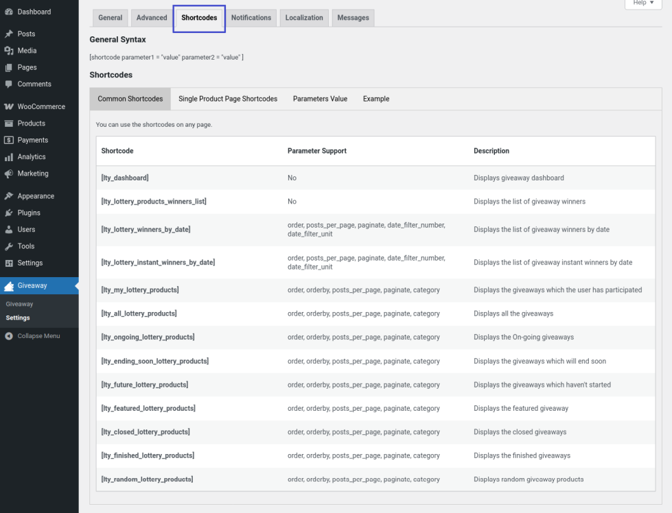Expand the Help dropdown
The image size is (672, 513).
pos(643,3)
